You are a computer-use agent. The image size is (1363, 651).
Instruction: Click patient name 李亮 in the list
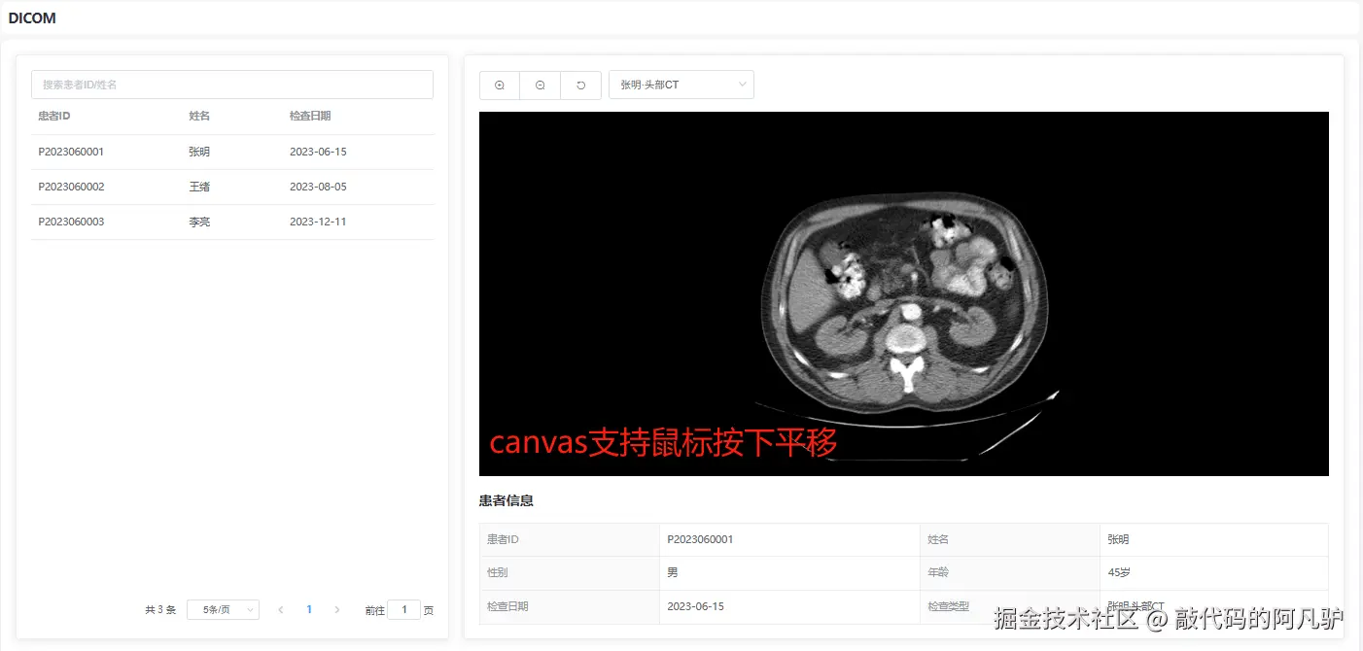pyautogui.click(x=199, y=223)
